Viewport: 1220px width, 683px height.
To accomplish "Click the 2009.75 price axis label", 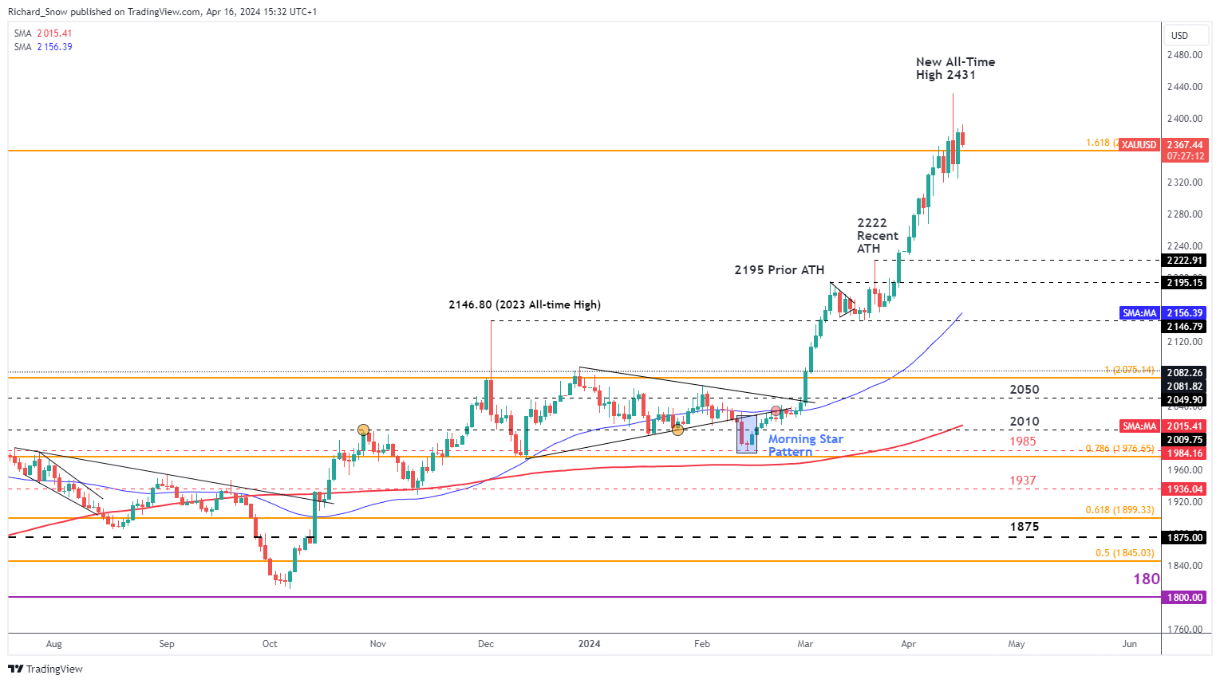I will pyautogui.click(x=1185, y=440).
